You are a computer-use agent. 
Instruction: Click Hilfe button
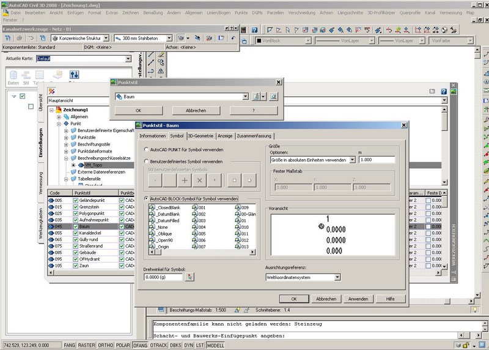click(x=391, y=299)
